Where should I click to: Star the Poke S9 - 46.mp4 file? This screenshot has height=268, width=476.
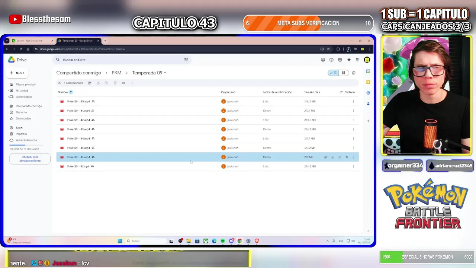[x=347, y=157]
